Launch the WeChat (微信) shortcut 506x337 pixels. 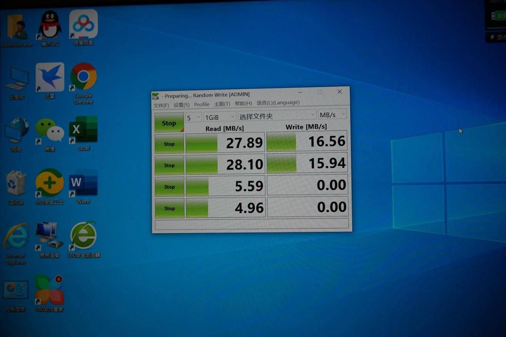coord(50,135)
